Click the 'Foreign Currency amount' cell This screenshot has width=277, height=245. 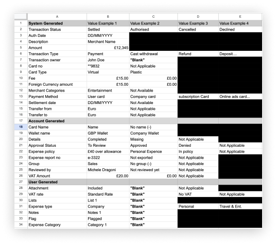click(x=57, y=84)
